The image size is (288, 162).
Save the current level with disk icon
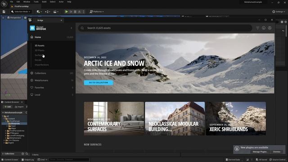click(x=4, y=12)
